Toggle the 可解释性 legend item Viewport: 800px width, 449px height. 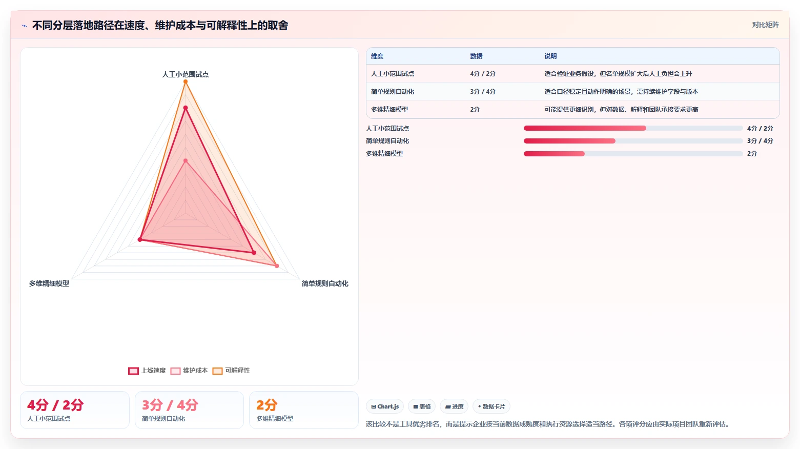(231, 371)
